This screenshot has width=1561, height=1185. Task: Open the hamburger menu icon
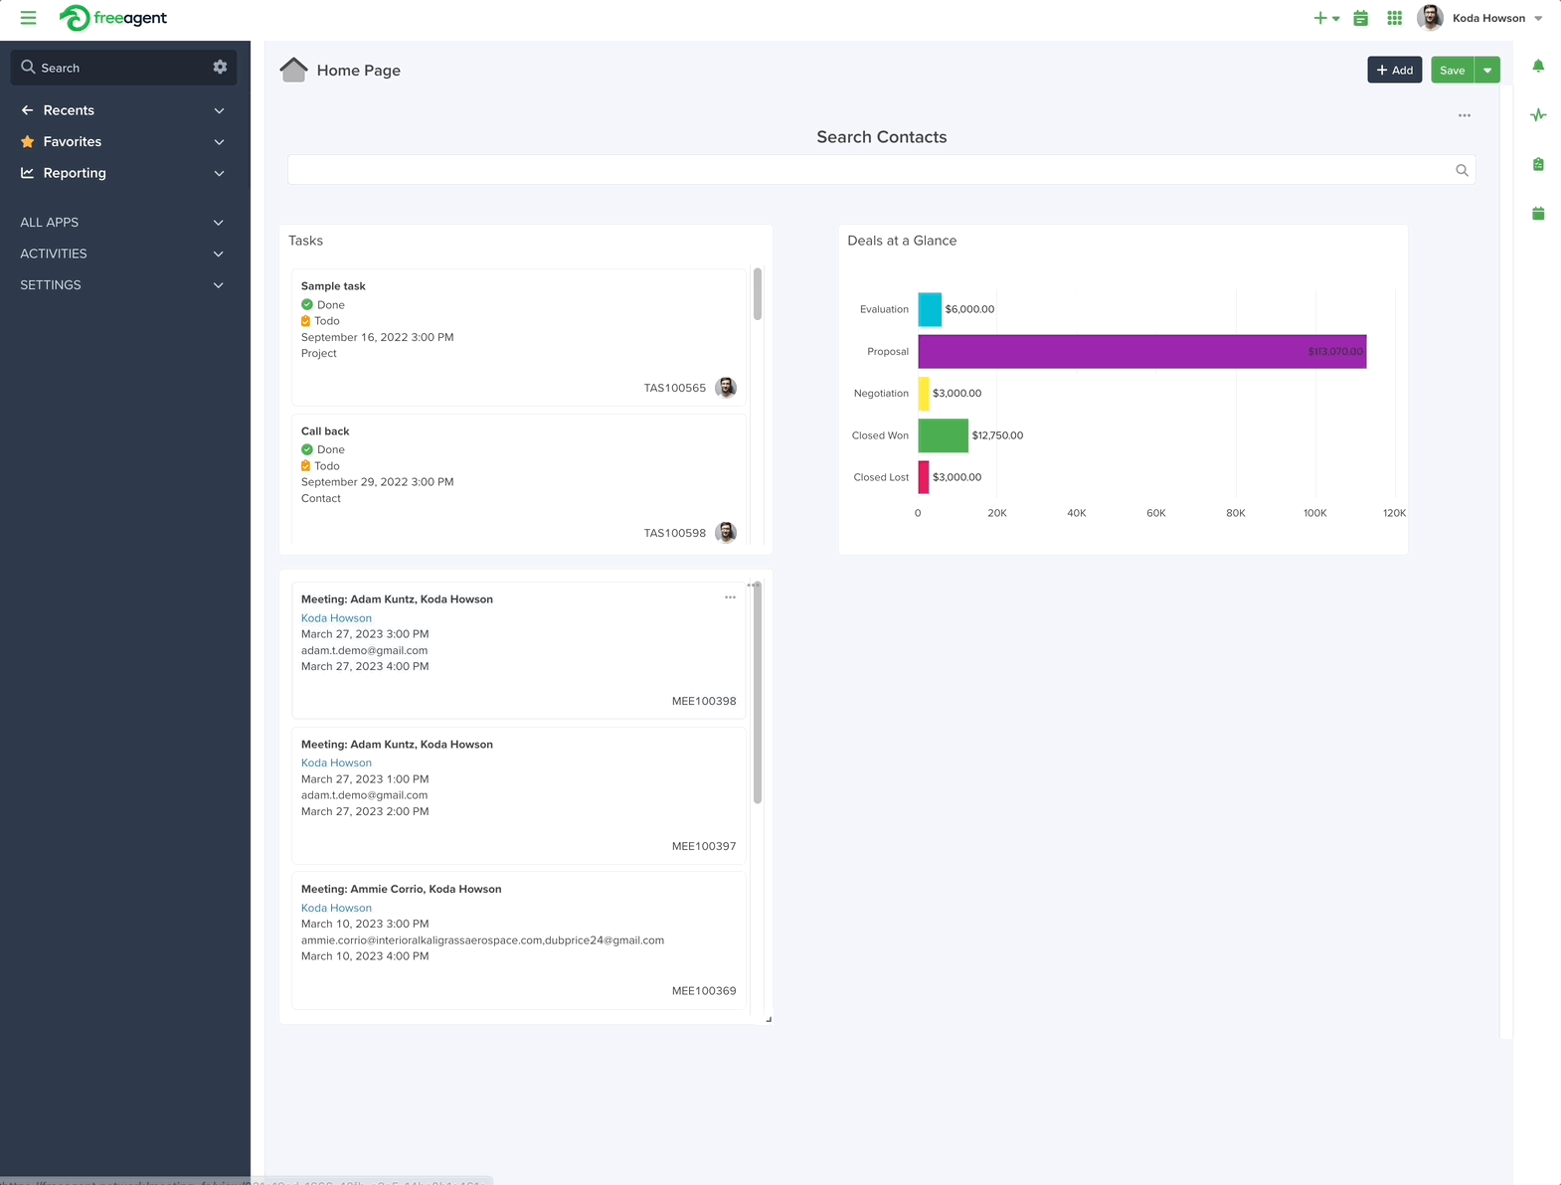[28, 18]
